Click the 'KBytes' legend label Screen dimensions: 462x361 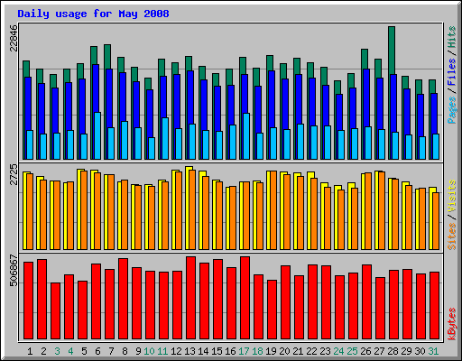click(x=452, y=324)
